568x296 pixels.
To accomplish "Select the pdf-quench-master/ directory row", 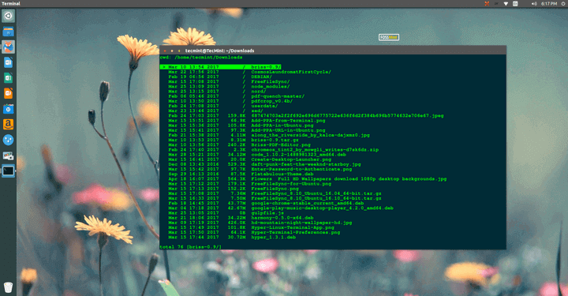I will pos(236,96).
